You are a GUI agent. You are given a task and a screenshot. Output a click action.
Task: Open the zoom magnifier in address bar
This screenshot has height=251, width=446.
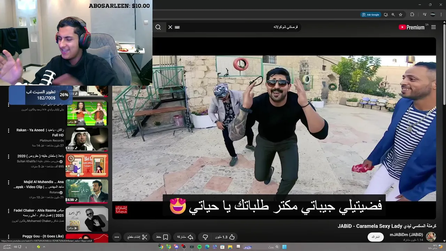(393, 15)
